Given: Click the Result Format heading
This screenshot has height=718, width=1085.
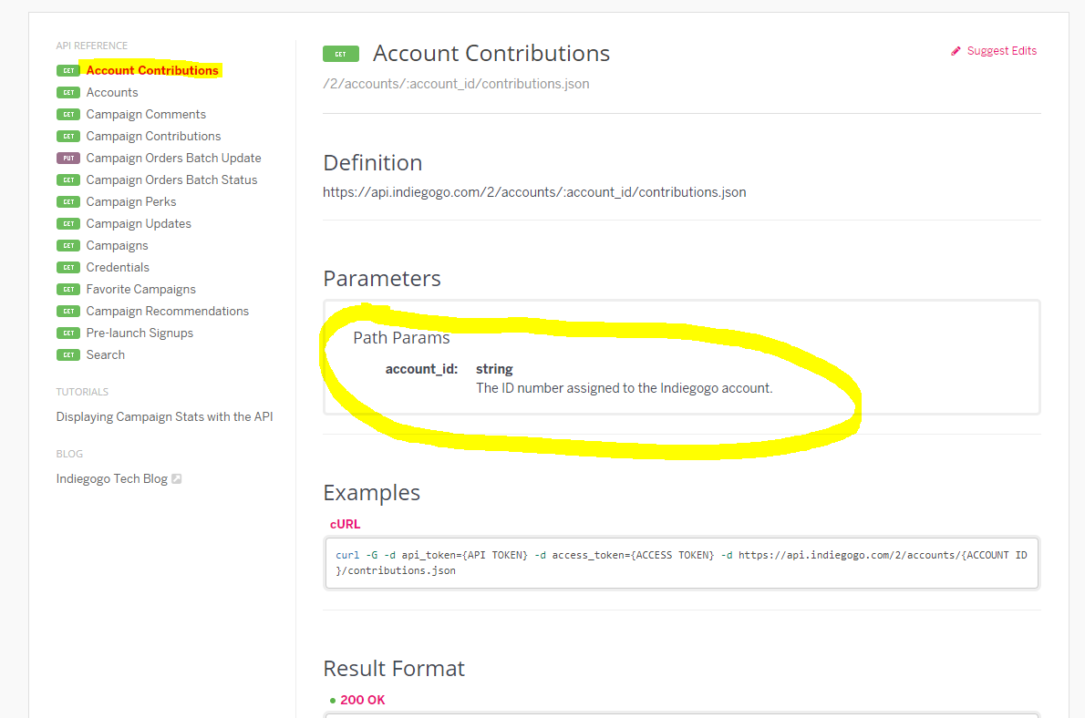Looking at the screenshot, I should (x=394, y=668).
